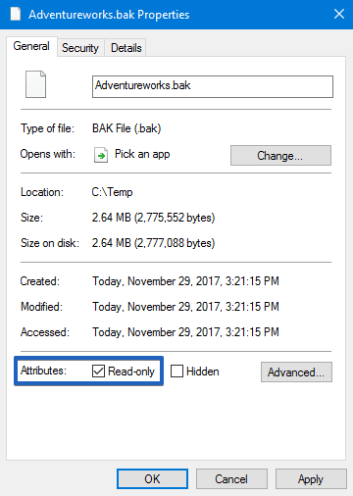Click the title bar file icon
The image size is (353, 496).
(15, 15)
